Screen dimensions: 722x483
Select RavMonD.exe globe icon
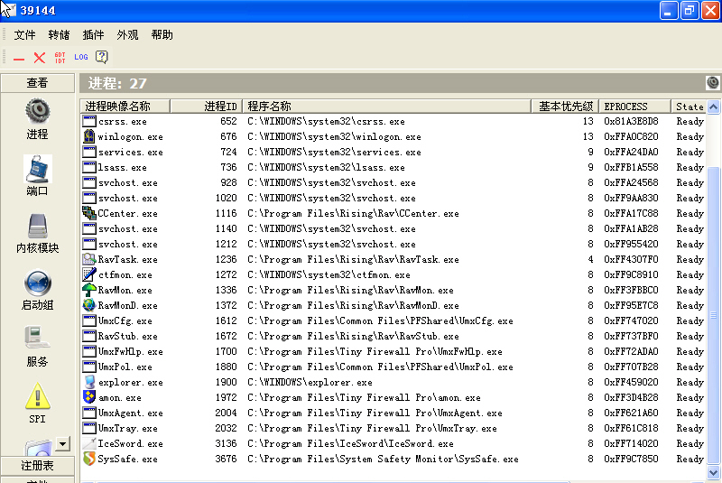(88, 305)
